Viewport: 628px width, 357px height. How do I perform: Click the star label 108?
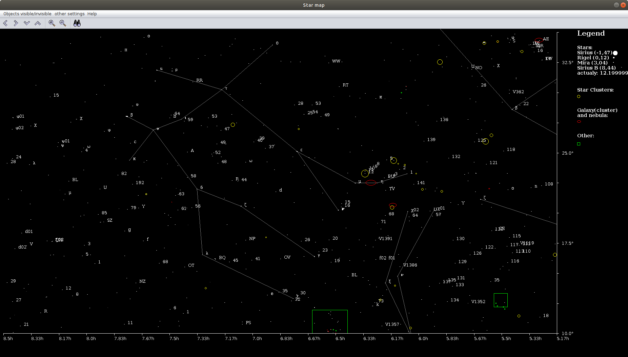(549, 184)
